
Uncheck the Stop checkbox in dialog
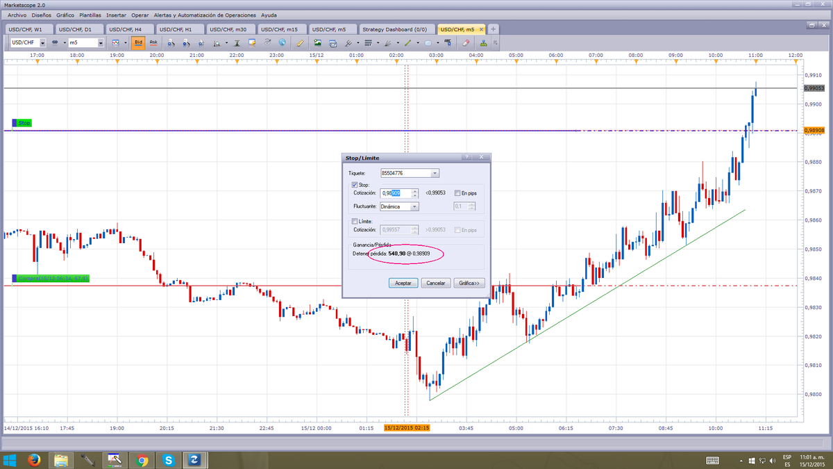pyautogui.click(x=355, y=185)
